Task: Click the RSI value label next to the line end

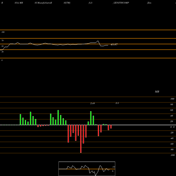Action: tap(114, 45)
